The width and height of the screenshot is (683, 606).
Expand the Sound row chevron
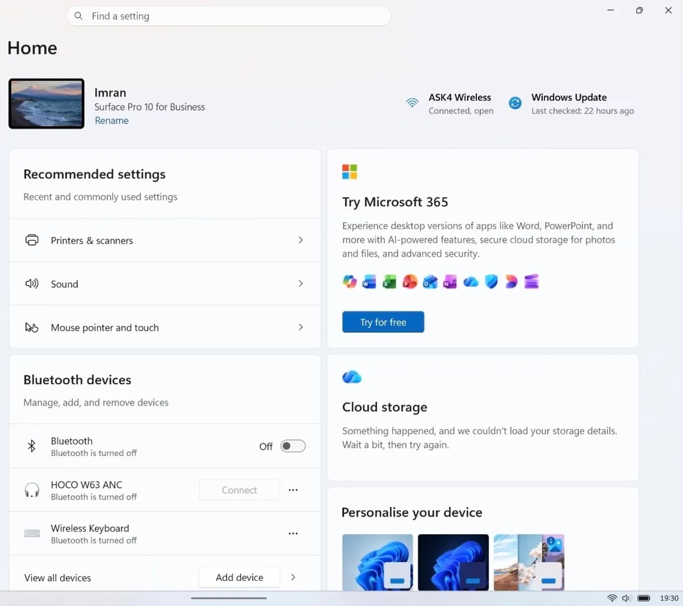coord(301,284)
